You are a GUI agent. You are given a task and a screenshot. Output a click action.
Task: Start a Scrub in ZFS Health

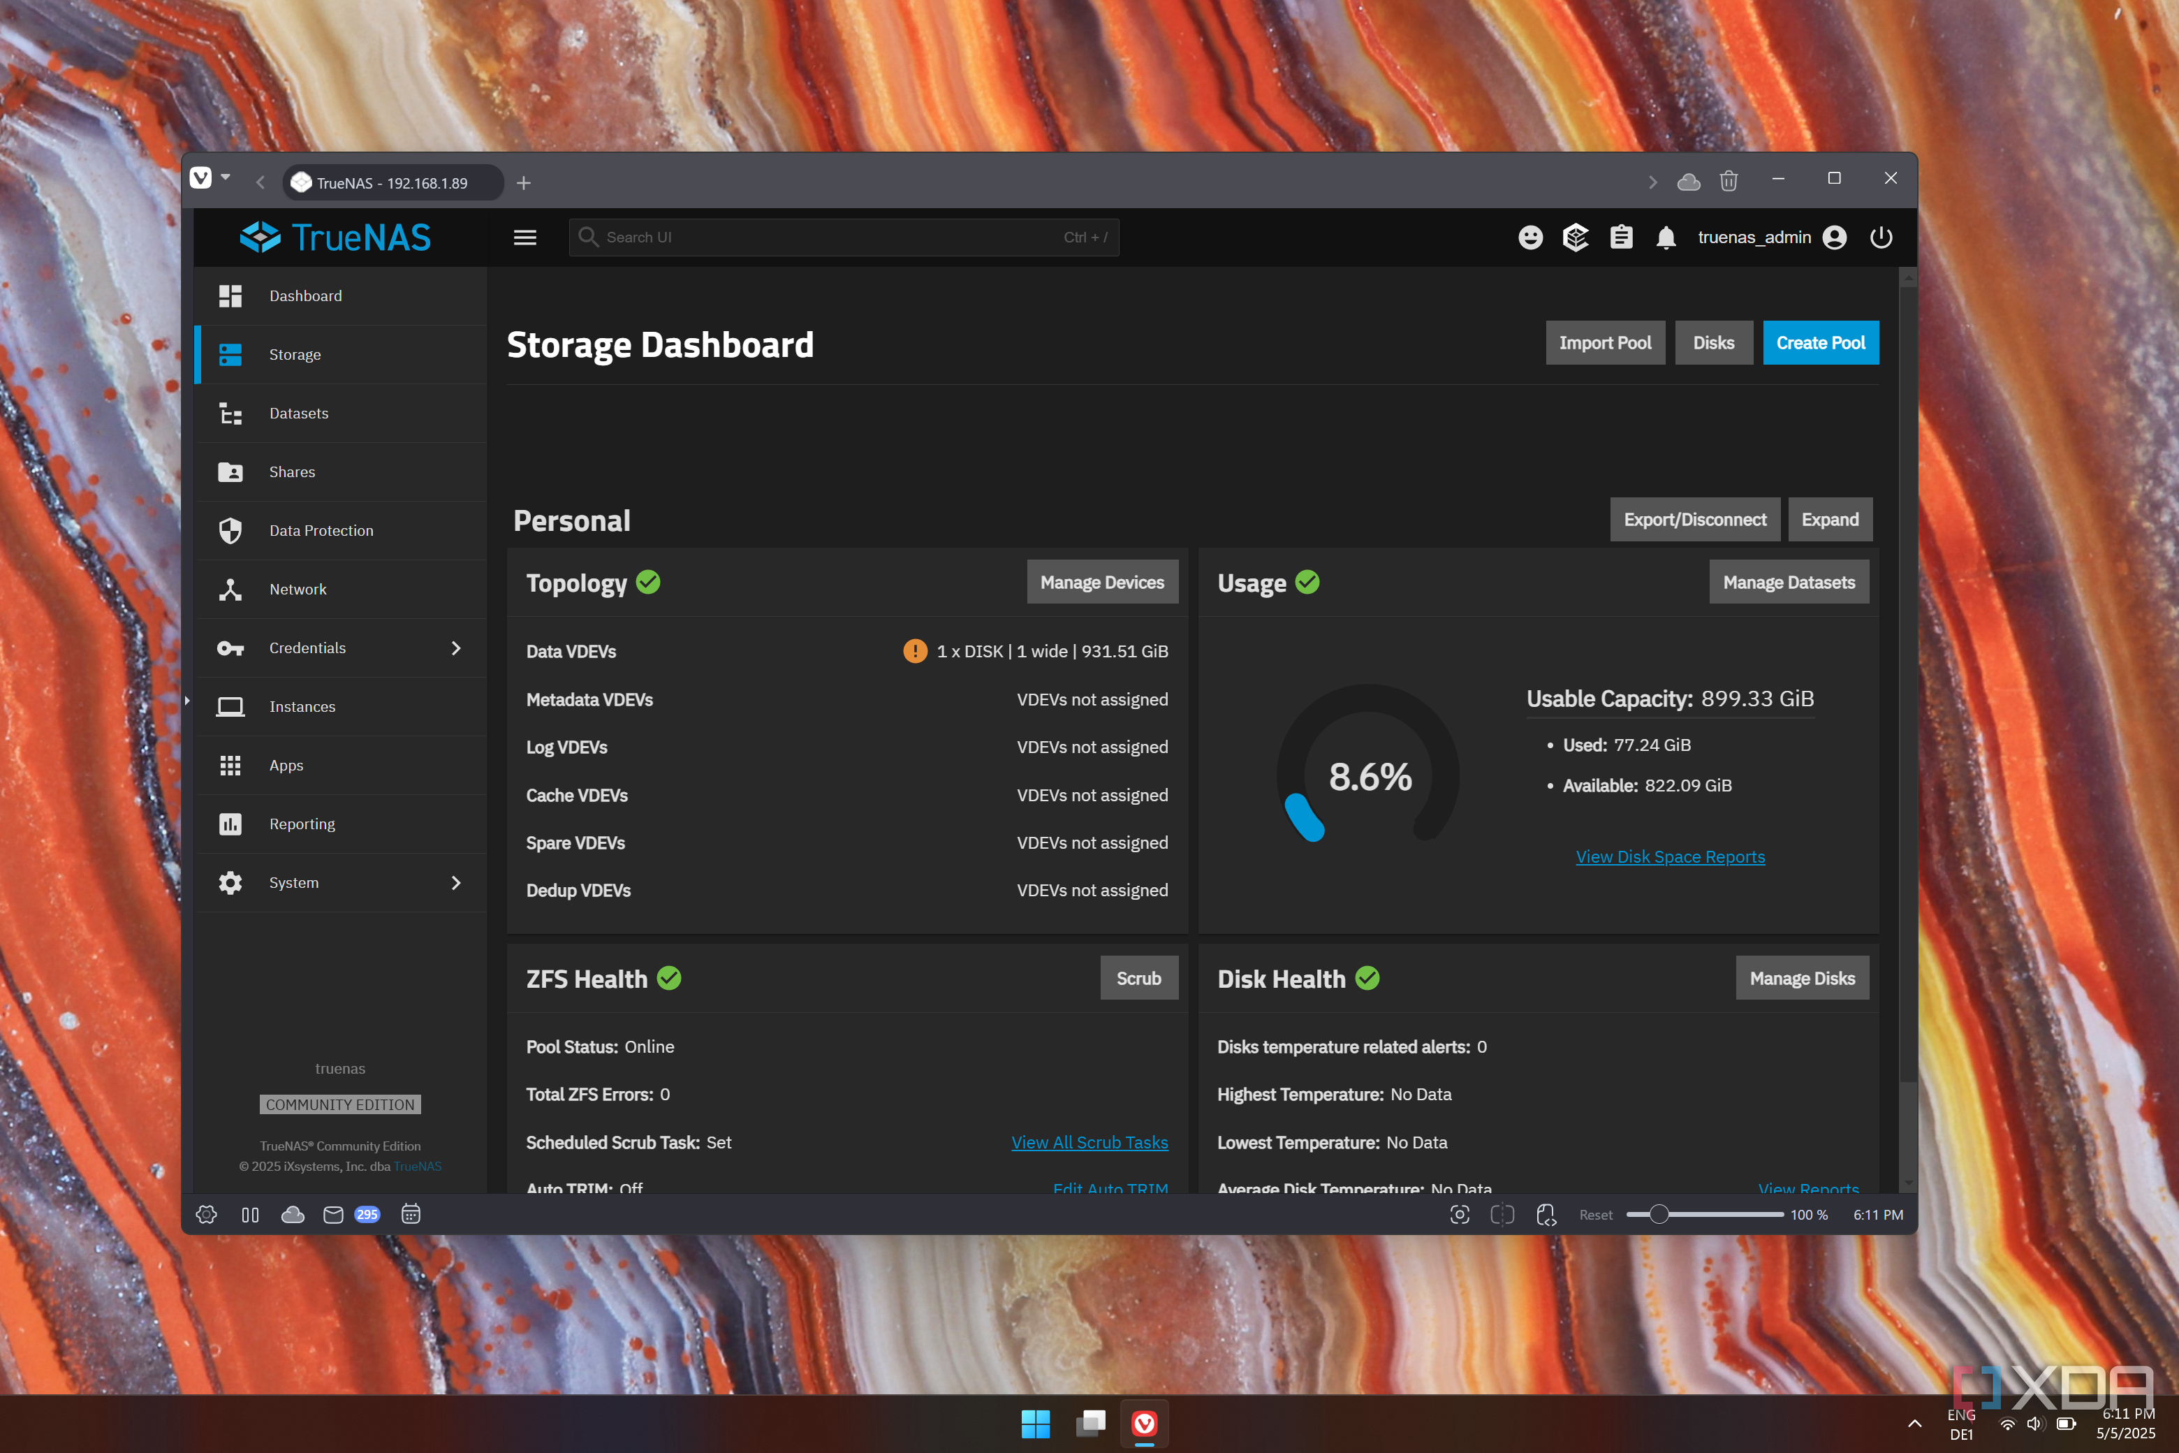coord(1138,977)
